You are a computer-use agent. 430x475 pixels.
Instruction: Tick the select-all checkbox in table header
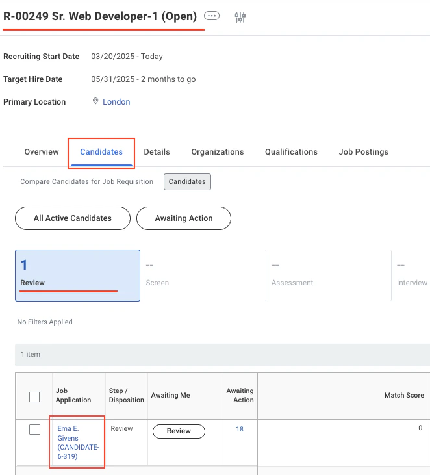click(x=34, y=397)
